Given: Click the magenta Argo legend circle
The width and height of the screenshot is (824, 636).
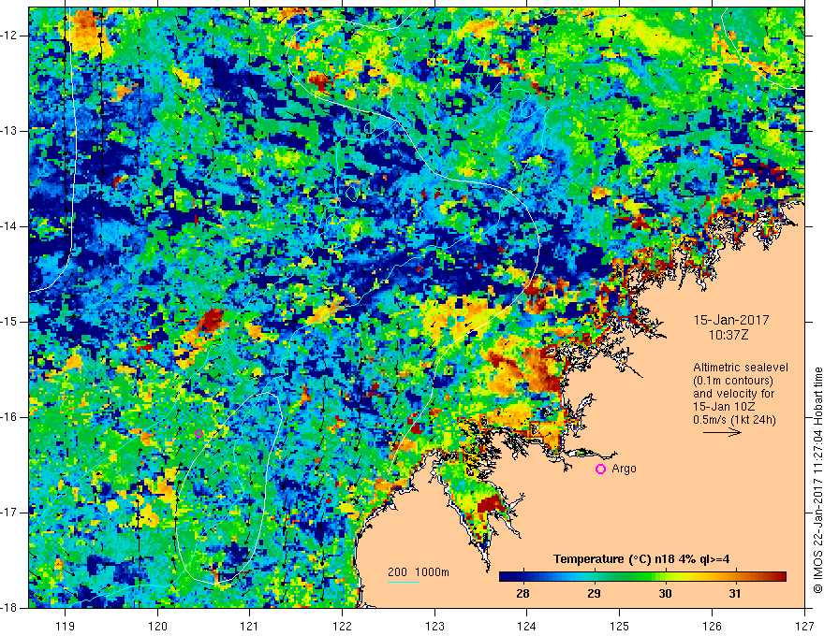Looking at the screenshot, I should point(600,470).
